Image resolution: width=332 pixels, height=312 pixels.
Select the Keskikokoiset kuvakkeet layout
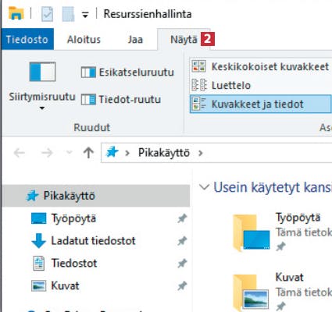[x=261, y=66]
